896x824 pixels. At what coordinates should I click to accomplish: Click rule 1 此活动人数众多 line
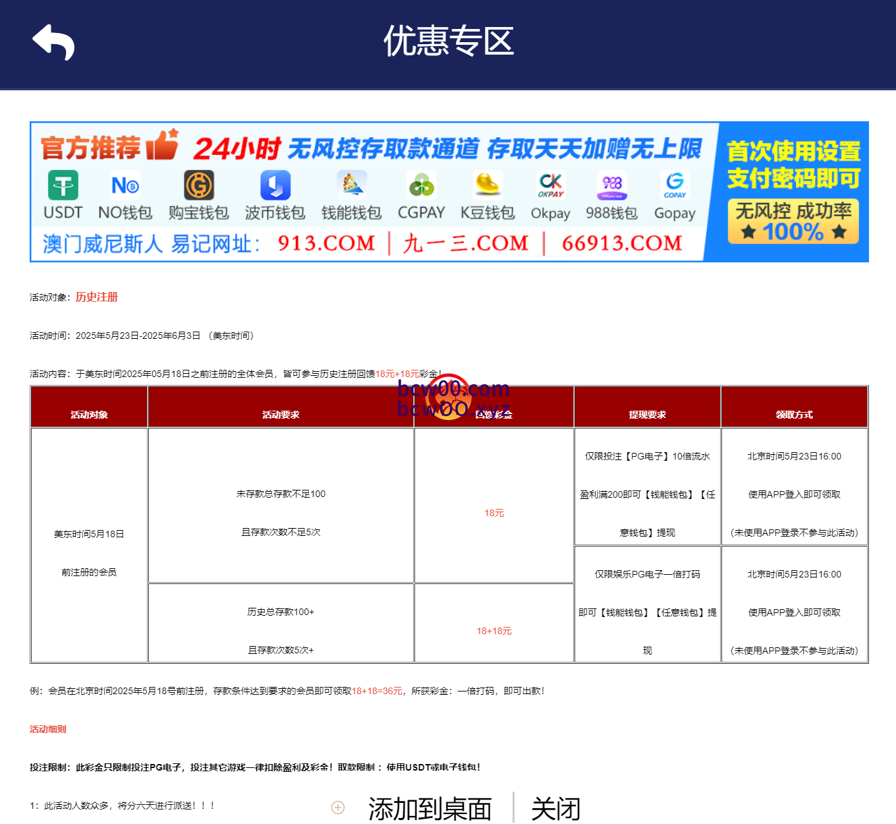tap(123, 806)
